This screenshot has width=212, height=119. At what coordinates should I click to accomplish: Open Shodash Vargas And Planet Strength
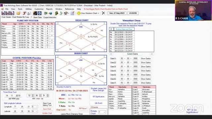pos(98,90)
